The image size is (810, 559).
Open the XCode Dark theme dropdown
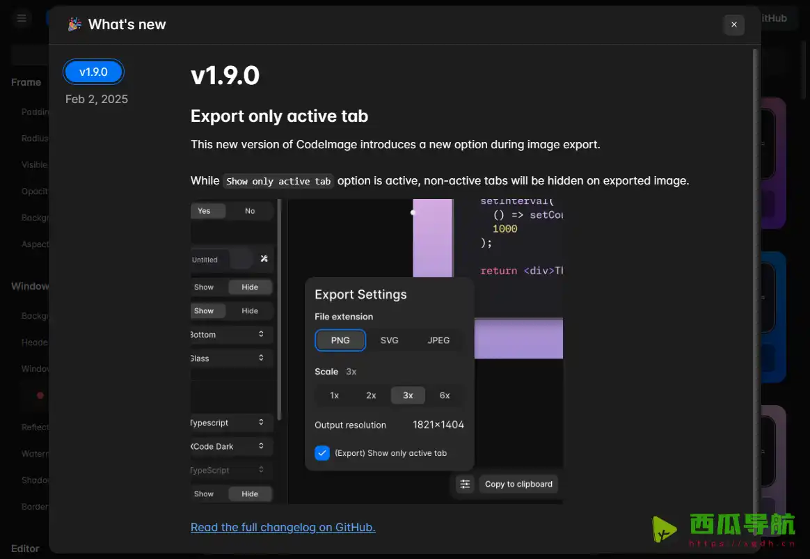click(x=230, y=446)
